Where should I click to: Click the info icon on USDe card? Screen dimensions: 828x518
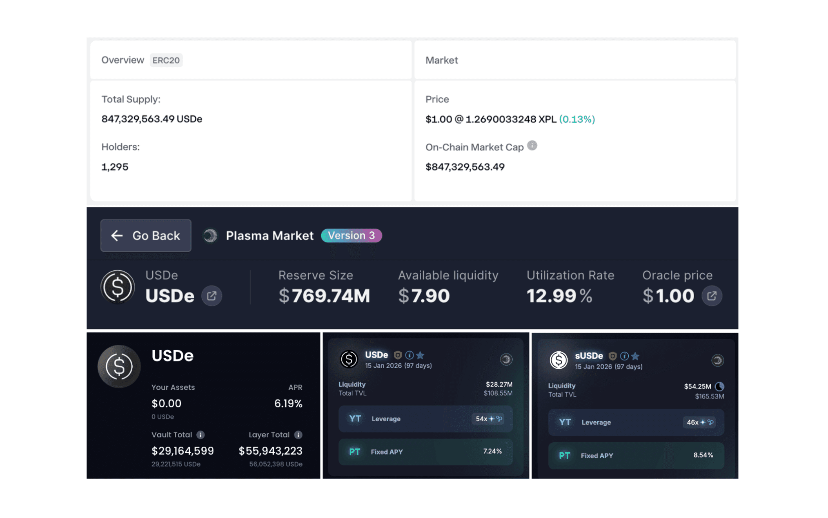pos(409,355)
